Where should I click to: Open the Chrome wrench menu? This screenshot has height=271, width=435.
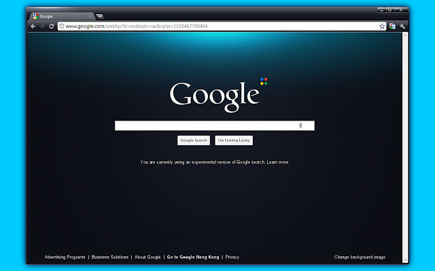[402, 26]
